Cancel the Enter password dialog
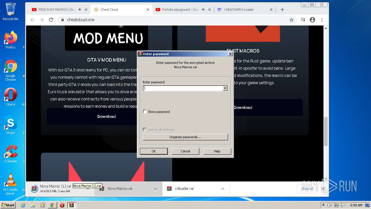The width and height of the screenshot is (371, 209). (185, 151)
